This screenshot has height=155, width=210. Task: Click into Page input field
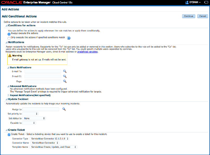click(43, 81)
